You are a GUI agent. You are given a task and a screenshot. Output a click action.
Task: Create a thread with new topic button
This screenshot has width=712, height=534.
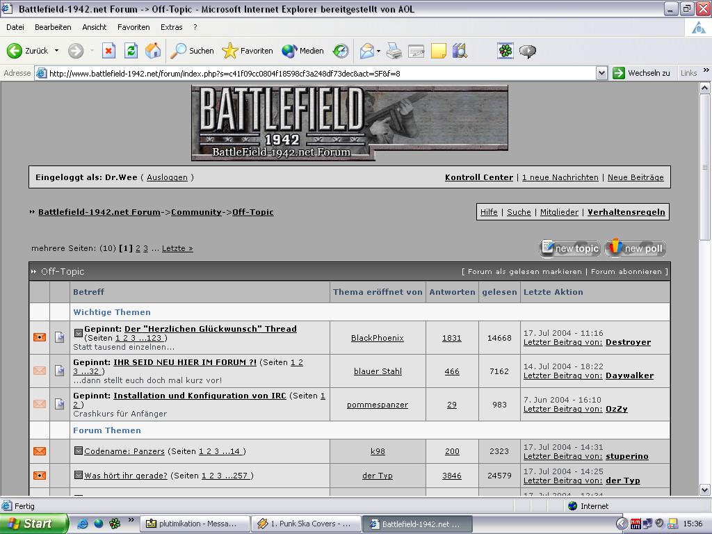[x=570, y=248]
